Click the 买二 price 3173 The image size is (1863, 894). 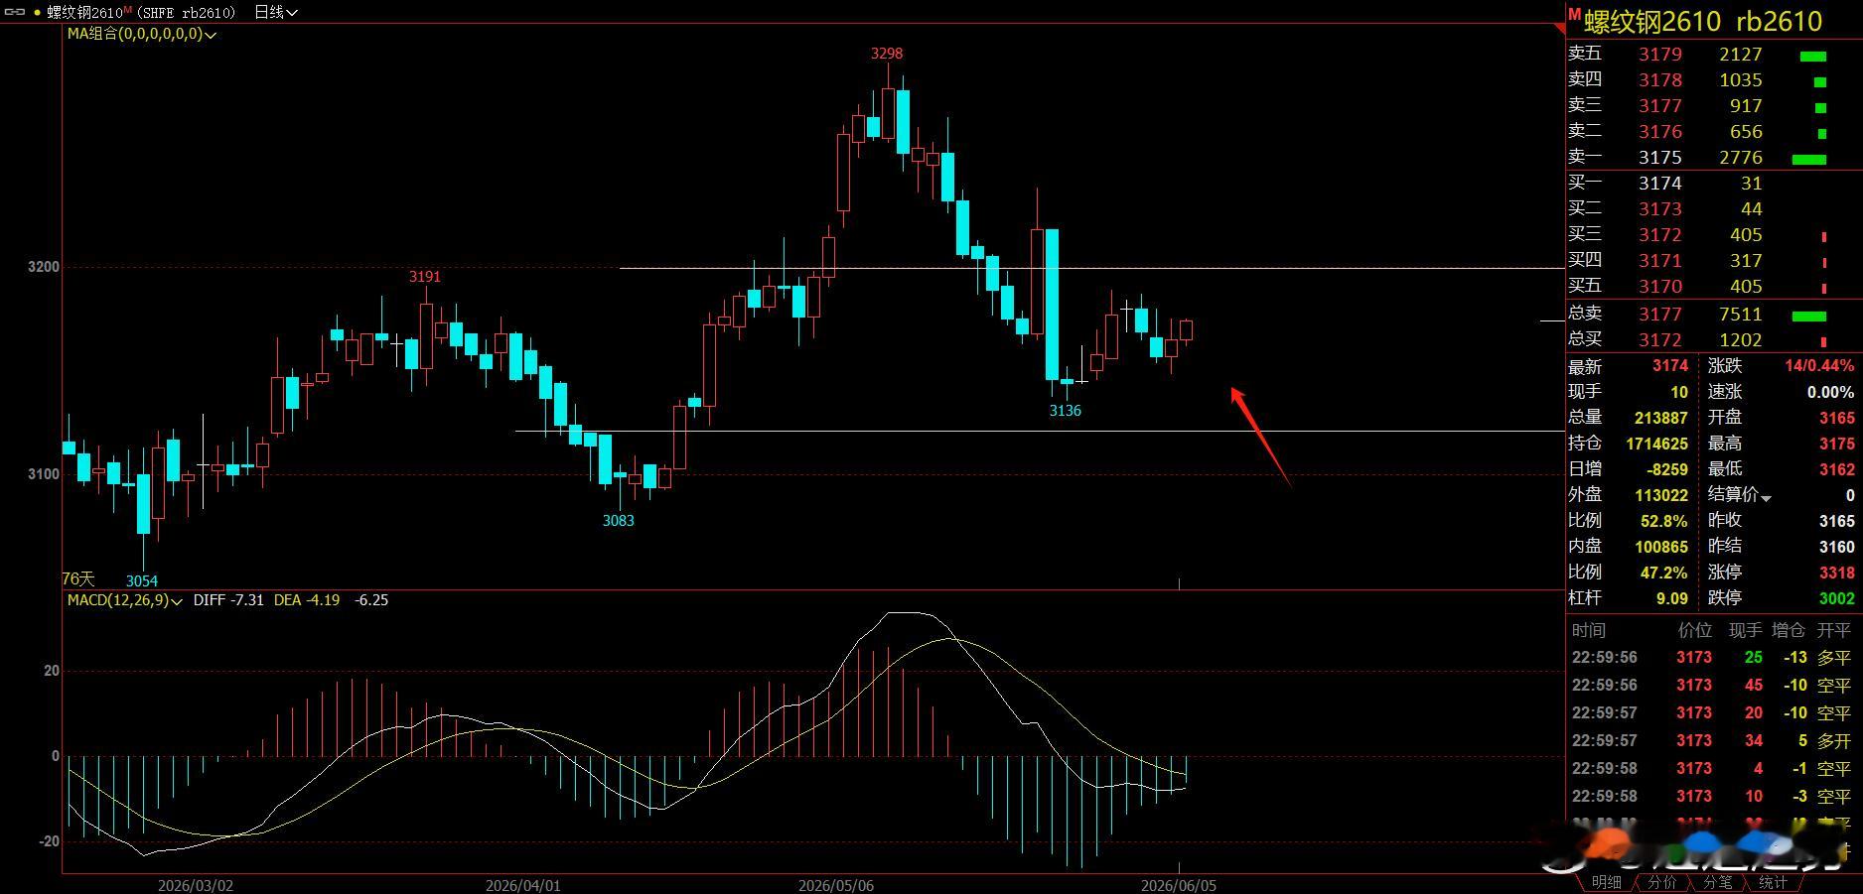1660,209
